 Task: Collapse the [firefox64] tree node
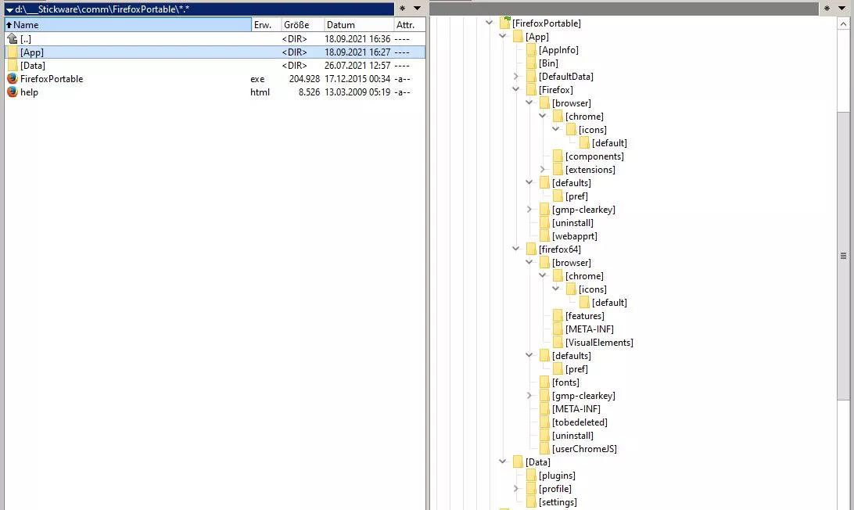click(x=516, y=249)
